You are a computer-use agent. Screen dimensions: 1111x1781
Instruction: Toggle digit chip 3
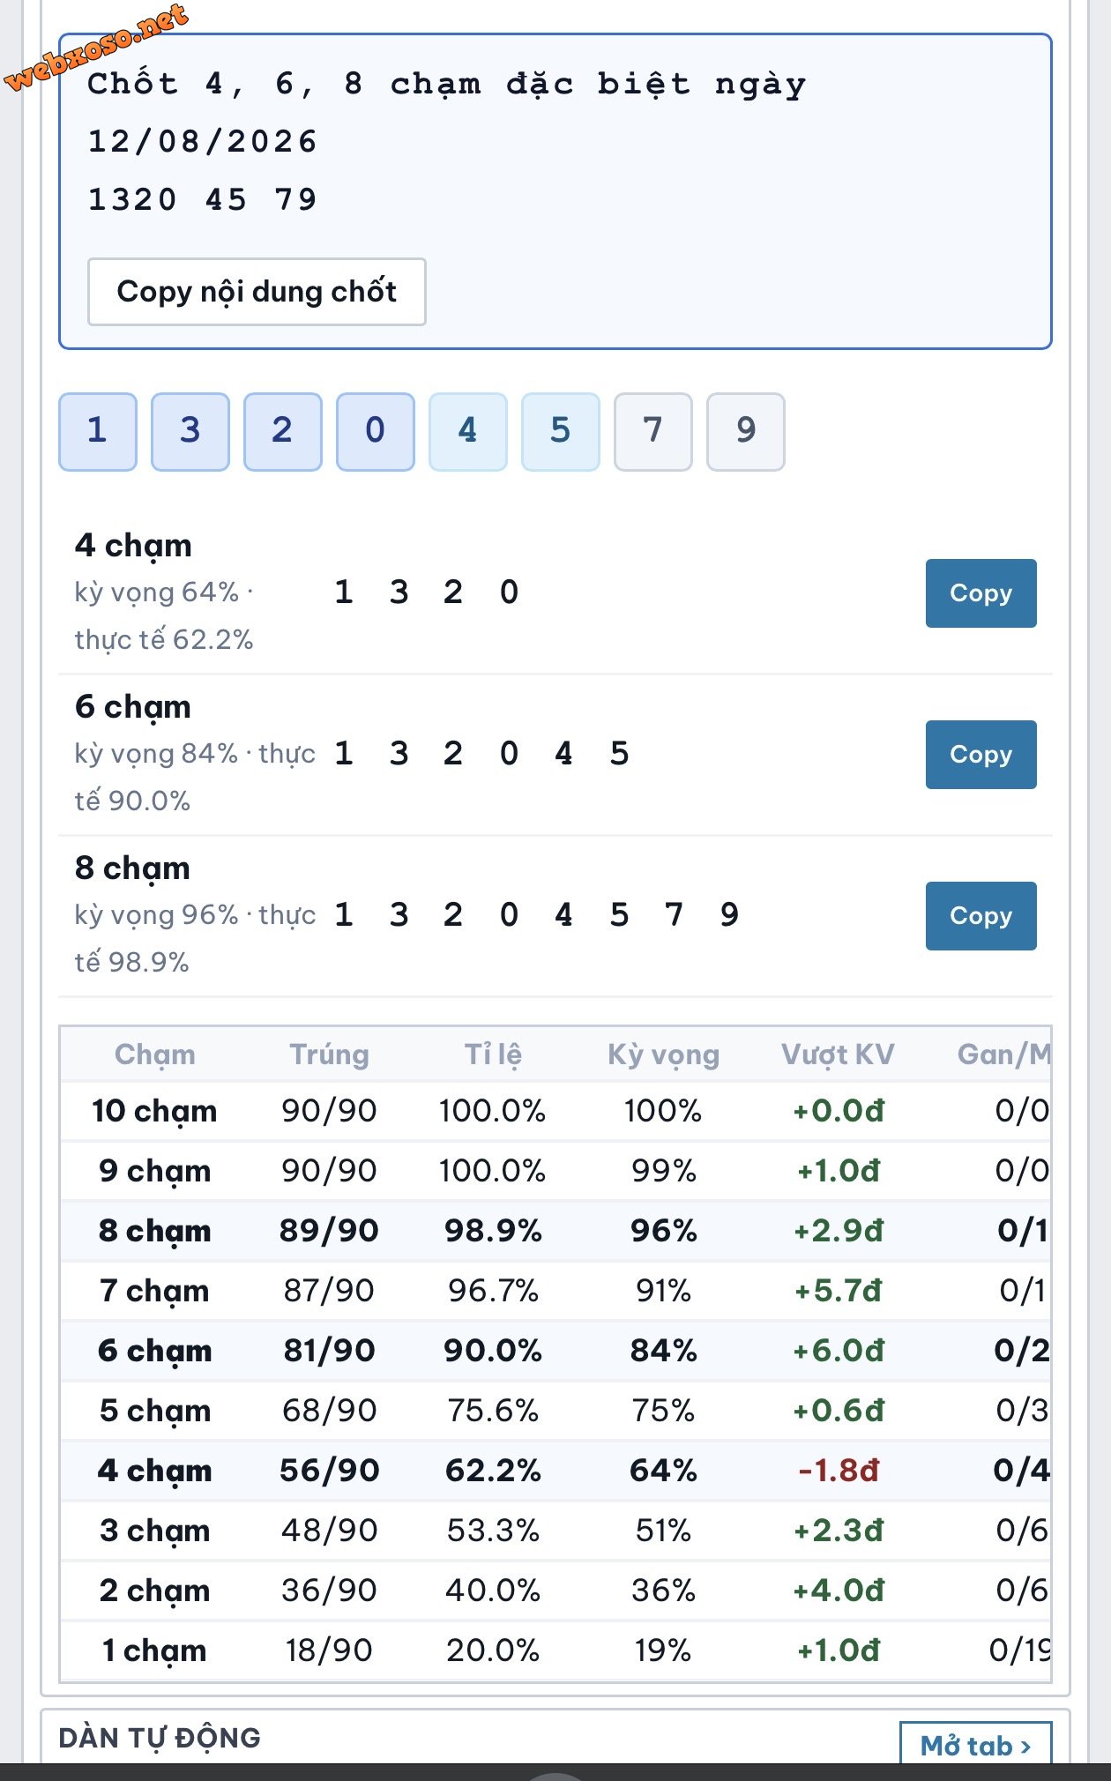click(x=190, y=431)
